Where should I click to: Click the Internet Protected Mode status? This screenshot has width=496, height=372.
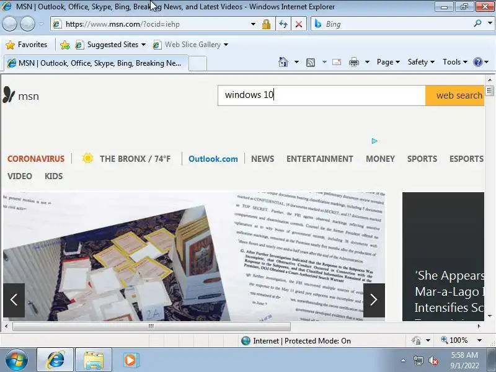click(296, 340)
